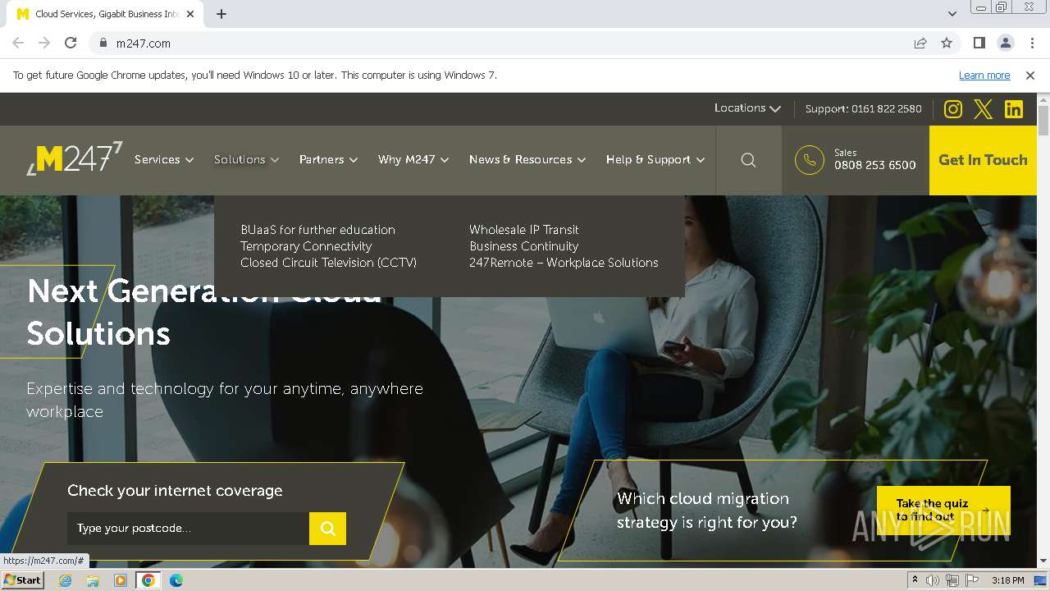Bookmark this page with the star icon
The image size is (1050, 591).
pyautogui.click(x=947, y=43)
